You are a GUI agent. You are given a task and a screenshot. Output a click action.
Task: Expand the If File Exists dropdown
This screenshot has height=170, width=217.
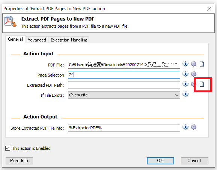pyautogui.click(x=124, y=95)
